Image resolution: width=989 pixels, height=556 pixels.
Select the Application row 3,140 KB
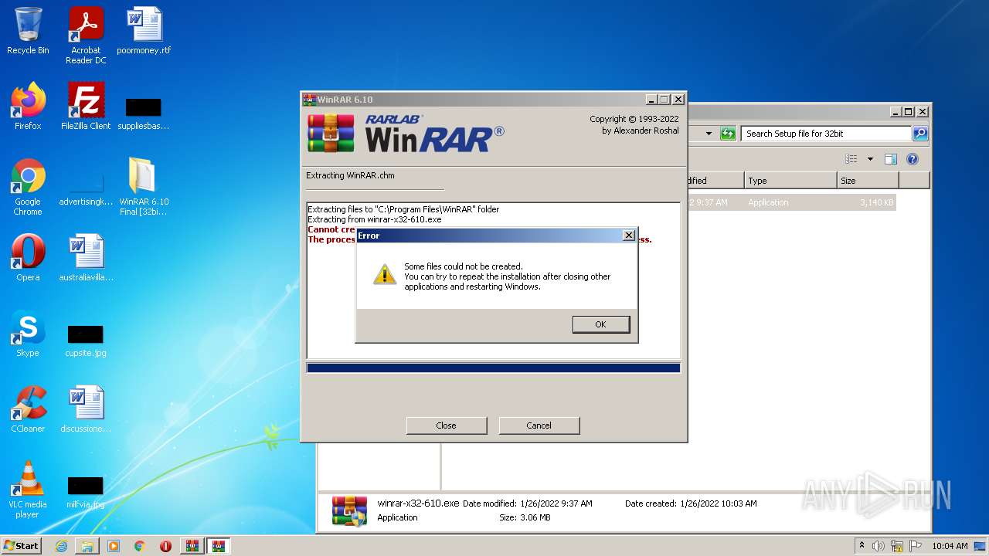click(x=791, y=202)
